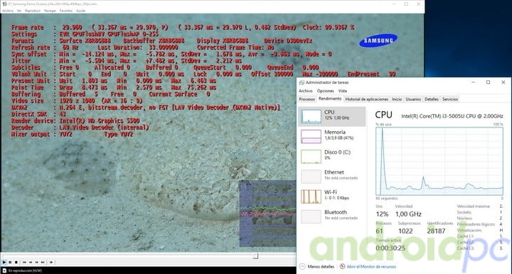Click the fast-forward button in player
This screenshot has width=512, height=274.
(x=37, y=262)
